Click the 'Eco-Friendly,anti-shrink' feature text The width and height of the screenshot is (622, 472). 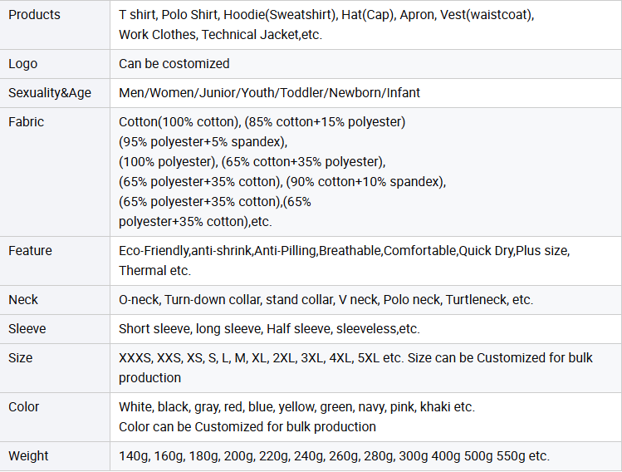click(x=344, y=251)
